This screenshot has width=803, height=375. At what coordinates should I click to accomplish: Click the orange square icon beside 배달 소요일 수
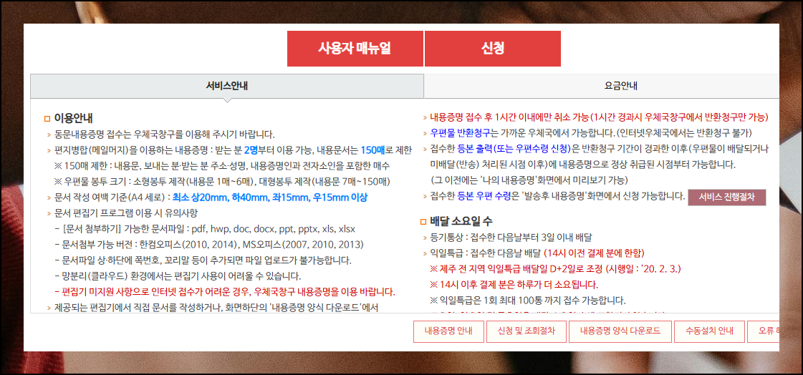[x=423, y=222]
